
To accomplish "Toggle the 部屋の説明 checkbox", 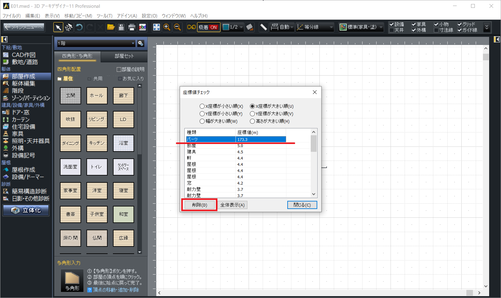I will click(119, 69).
